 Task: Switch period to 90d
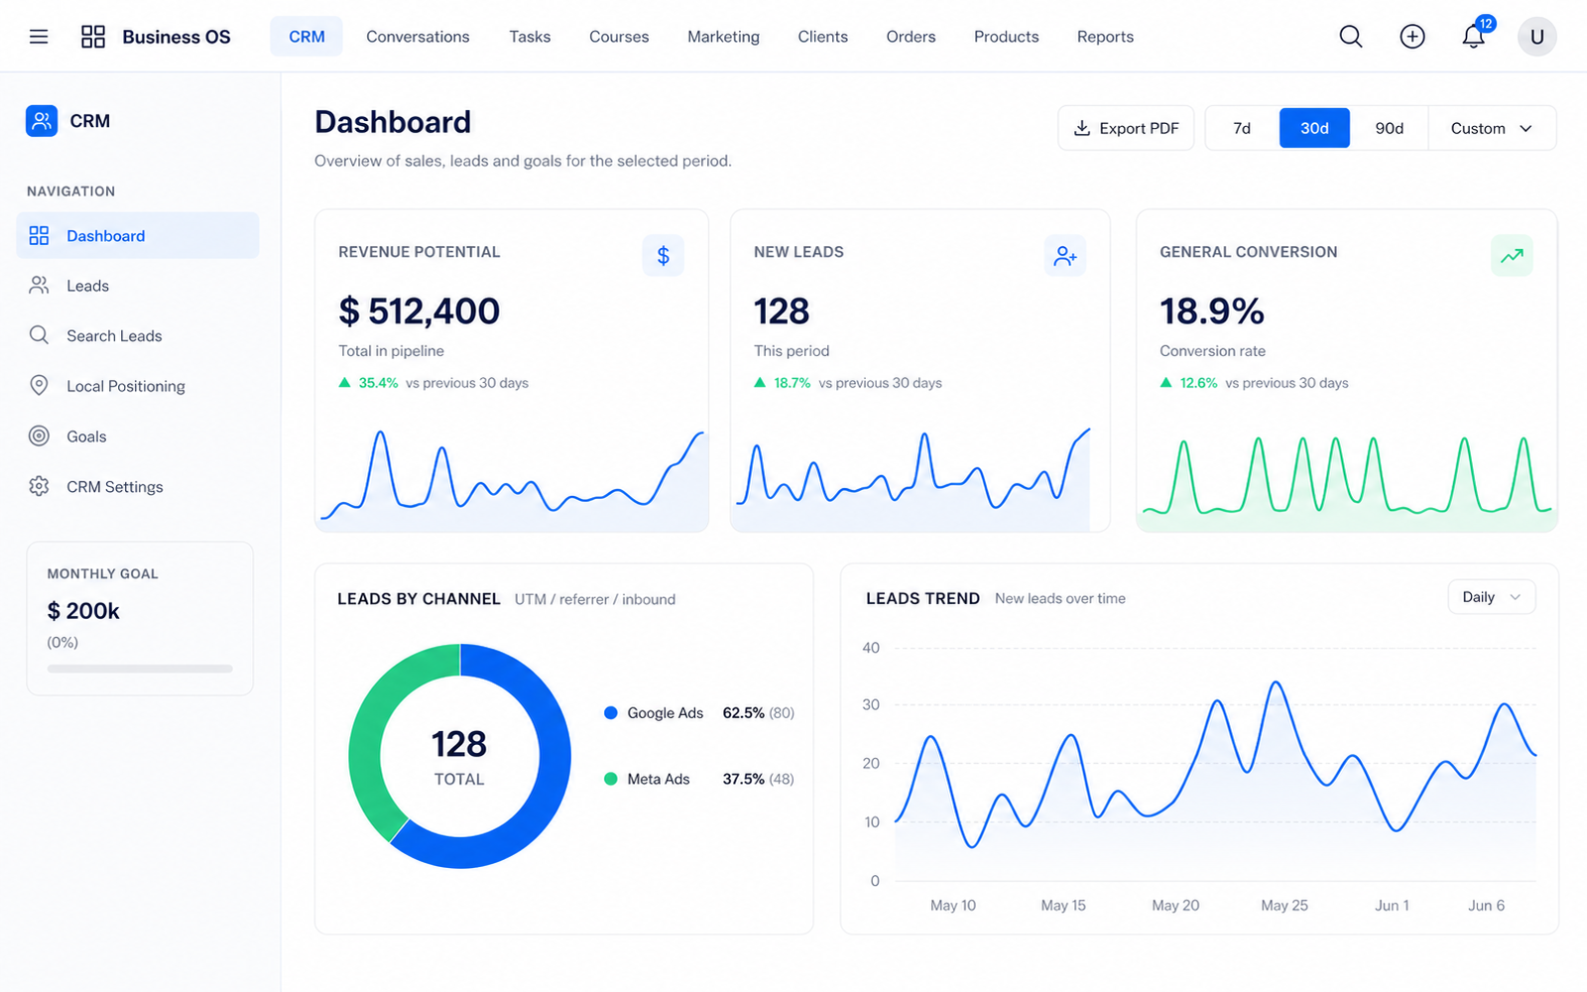point(1389,128)
